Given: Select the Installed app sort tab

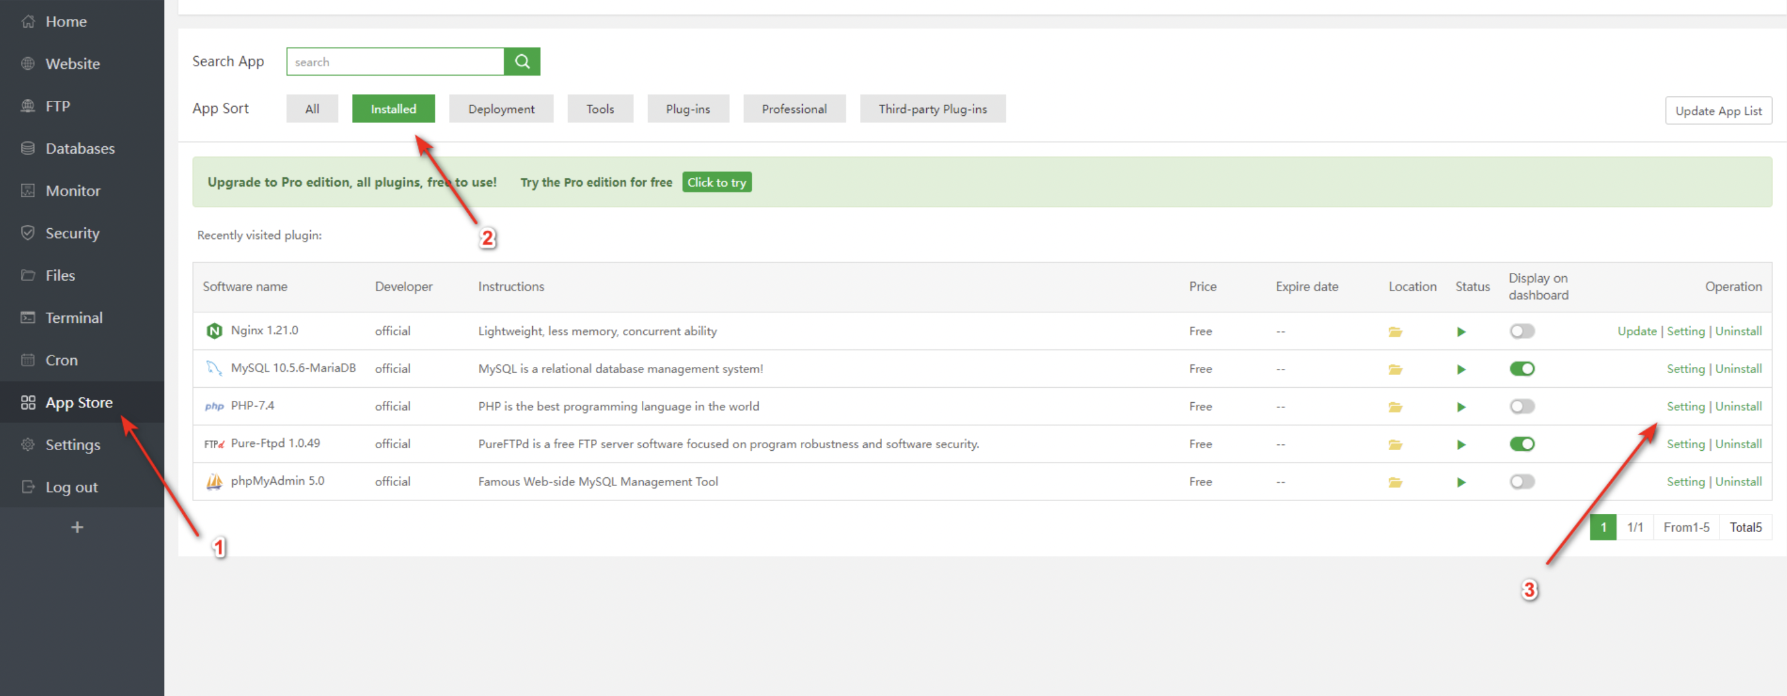Looking at the screenshot, I should pyautogui.click(x=393, y=109).
